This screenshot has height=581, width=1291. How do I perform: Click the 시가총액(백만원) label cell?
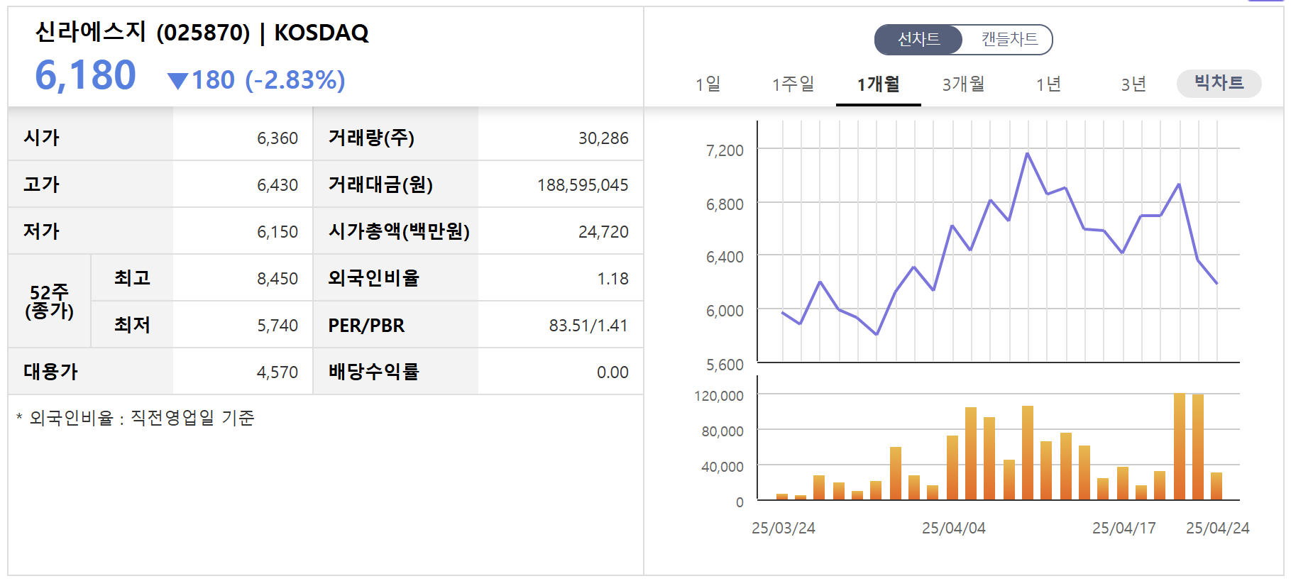(395, 231)
